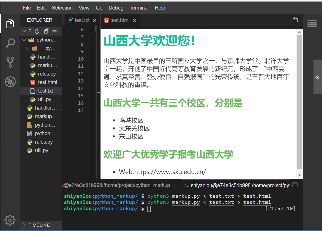Click line number 17 in editor gutter

[x=81, y=110]
